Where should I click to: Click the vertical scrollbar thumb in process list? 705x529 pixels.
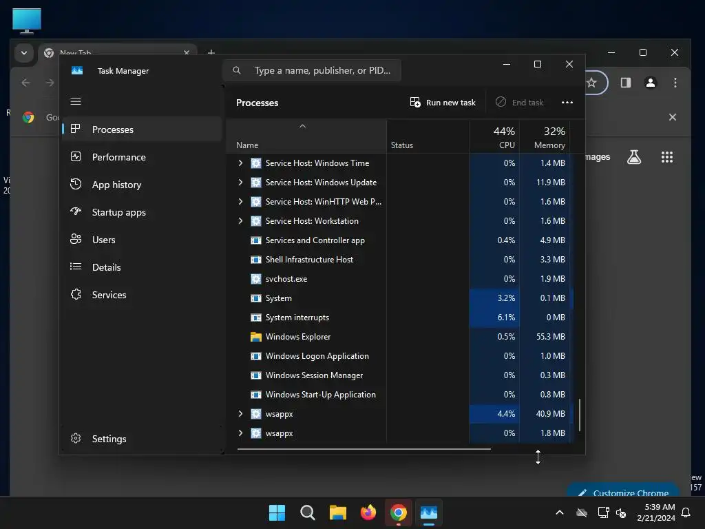point(580,415)
